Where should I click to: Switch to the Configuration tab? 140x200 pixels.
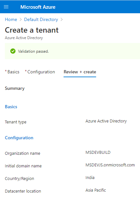40,72
